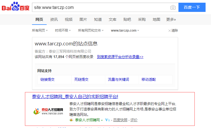
Task: Open the 死链提交 link
Action: [81, 79]
